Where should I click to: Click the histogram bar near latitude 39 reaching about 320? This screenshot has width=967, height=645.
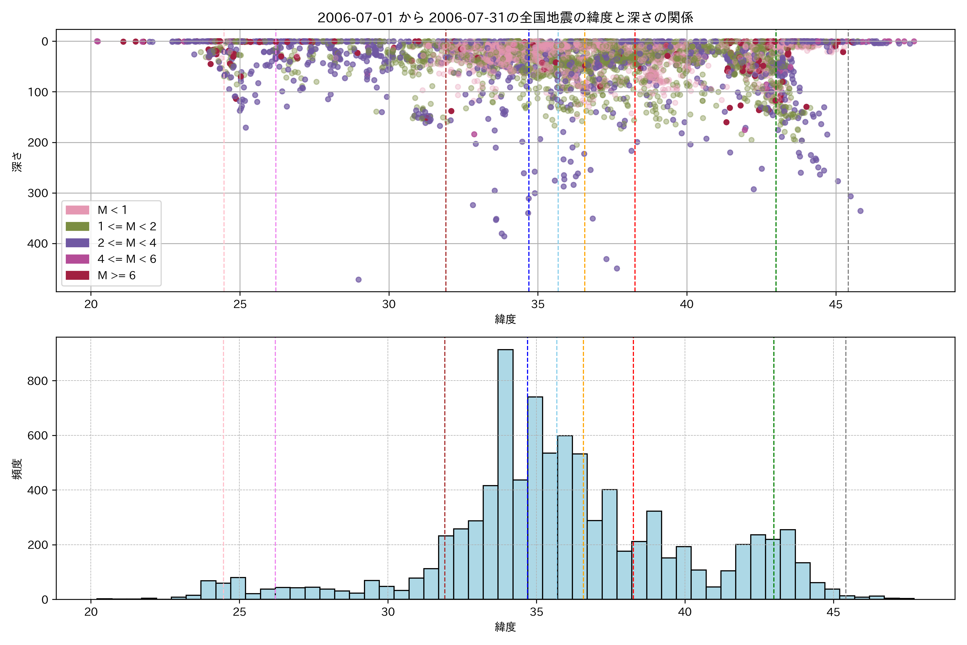click(x=654, y=555)
